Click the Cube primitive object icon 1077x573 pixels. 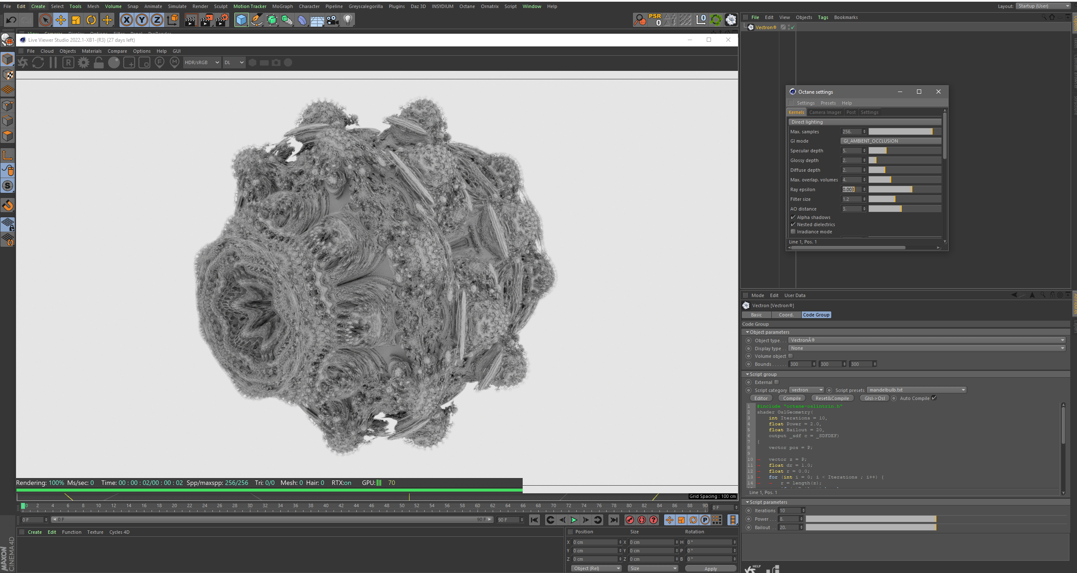pos(241,20)
